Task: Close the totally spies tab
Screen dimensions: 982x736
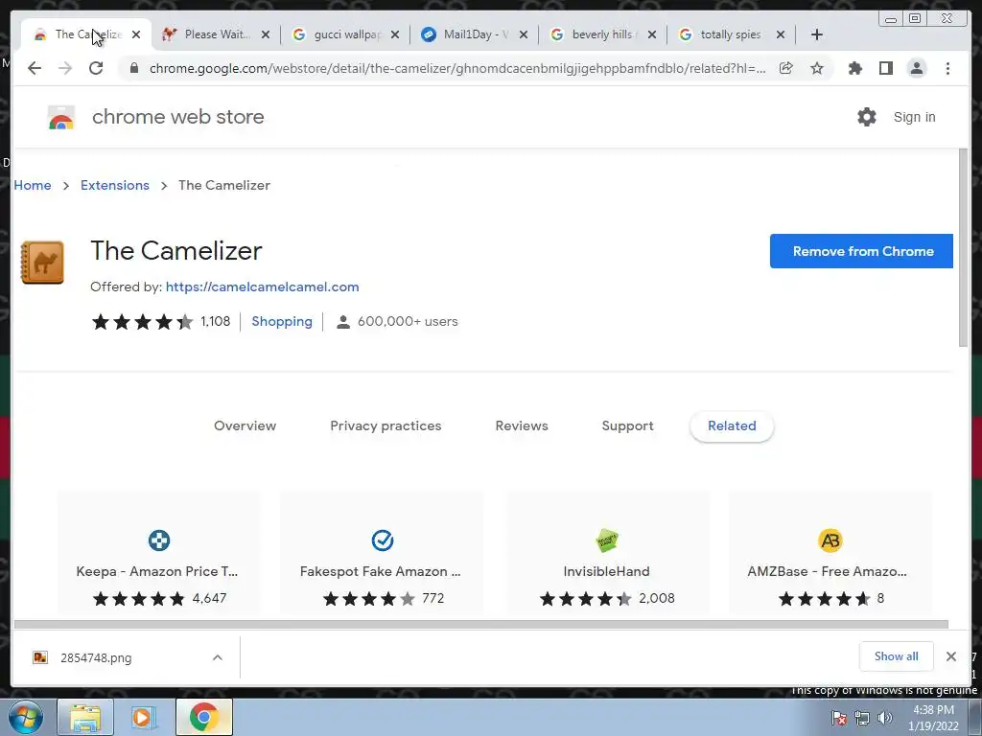Action: coord(781,34)
